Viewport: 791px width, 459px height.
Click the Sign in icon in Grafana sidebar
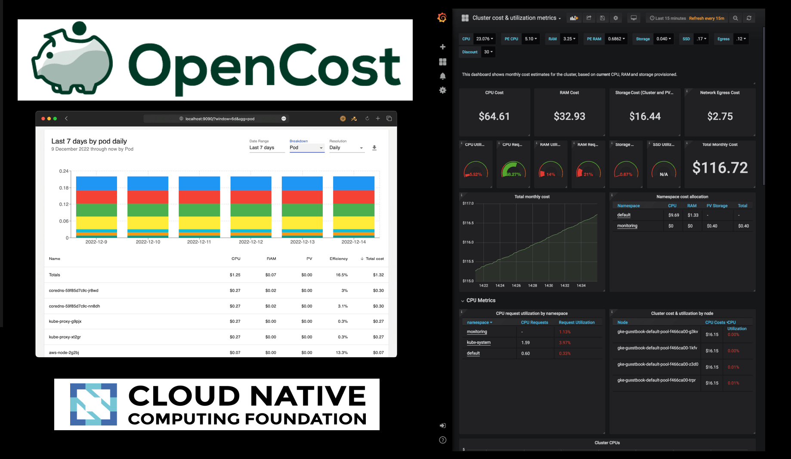click(x=442, y=425)
